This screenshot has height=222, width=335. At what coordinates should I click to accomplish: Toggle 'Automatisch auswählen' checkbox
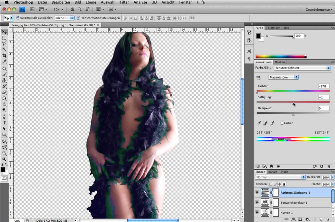click(18, 18)
